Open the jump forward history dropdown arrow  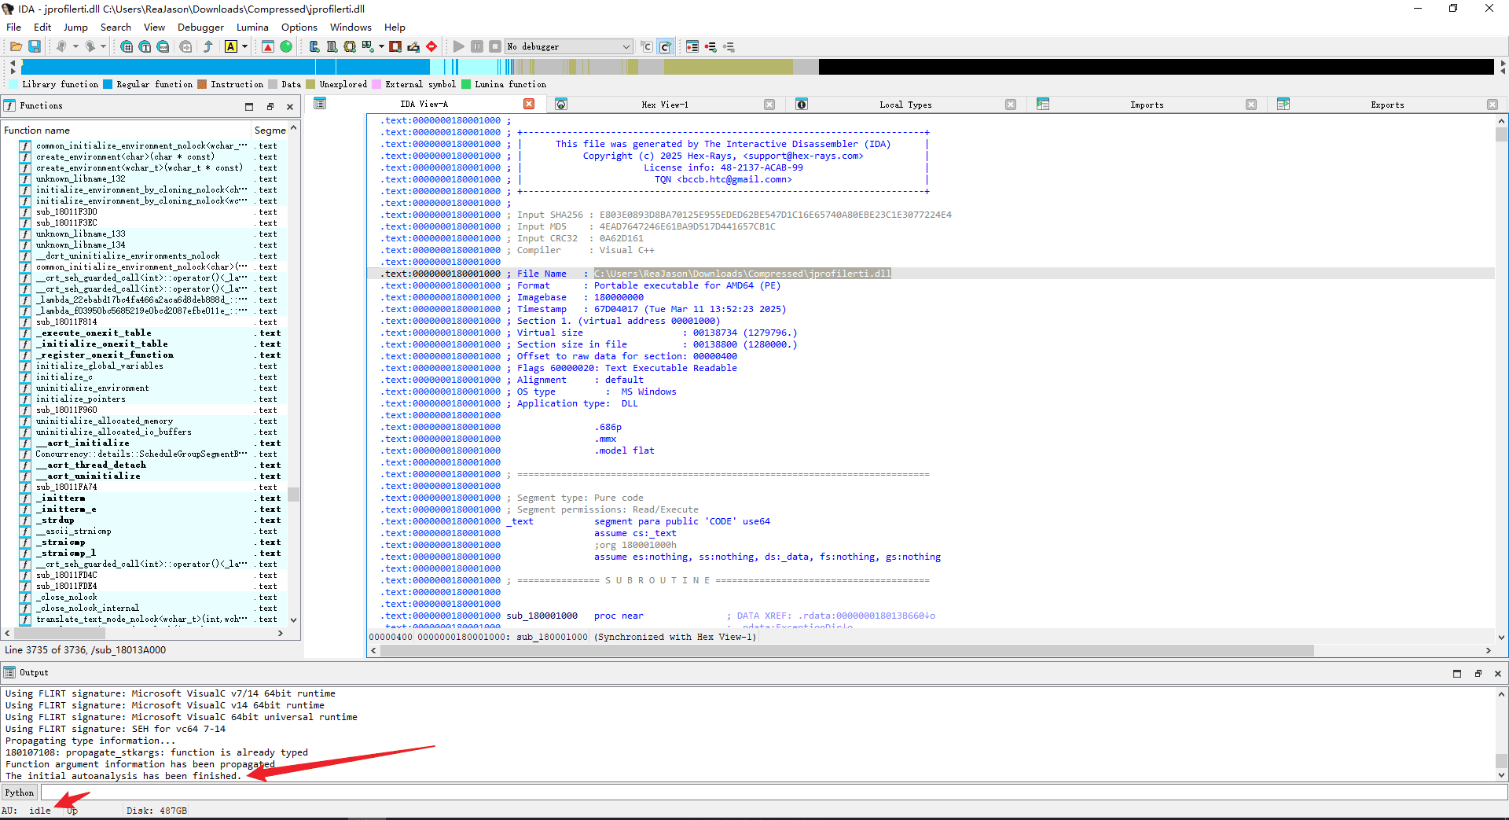[103, 46]
